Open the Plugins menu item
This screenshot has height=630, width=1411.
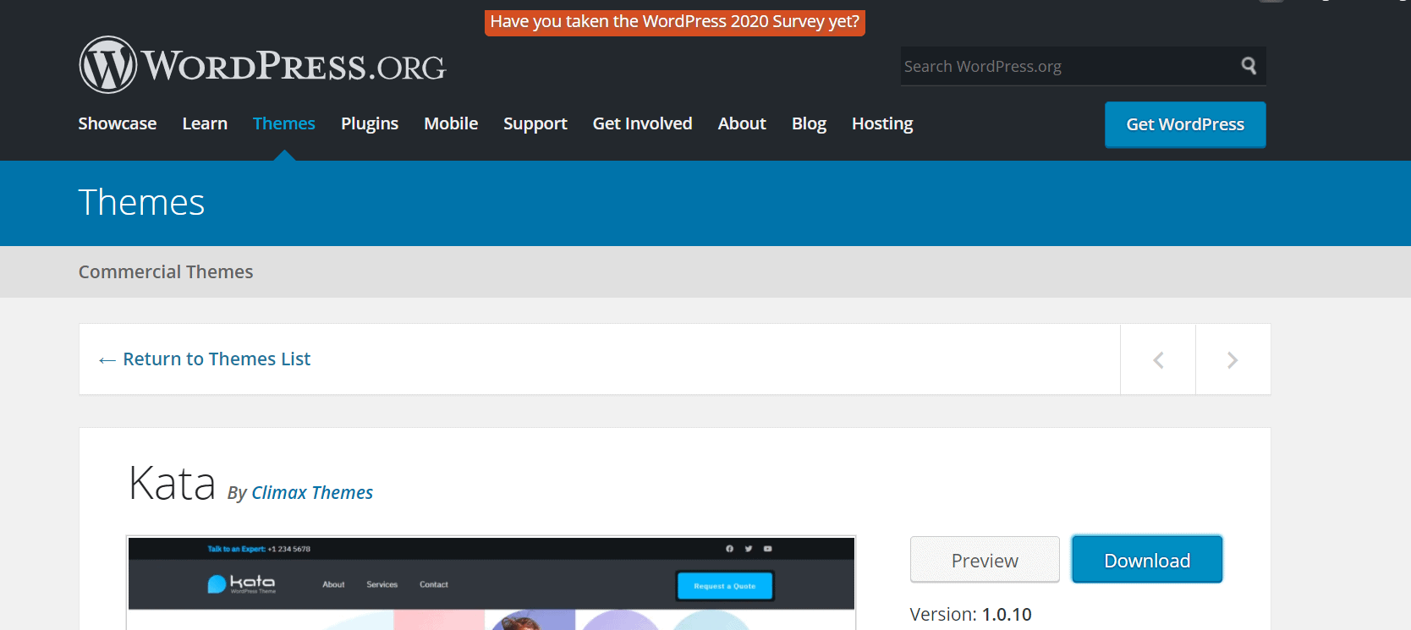(x=370, y=123)
